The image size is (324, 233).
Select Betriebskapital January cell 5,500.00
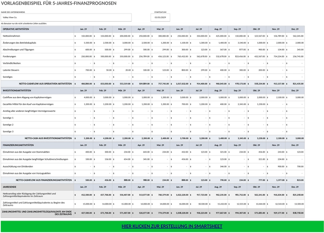83,43
